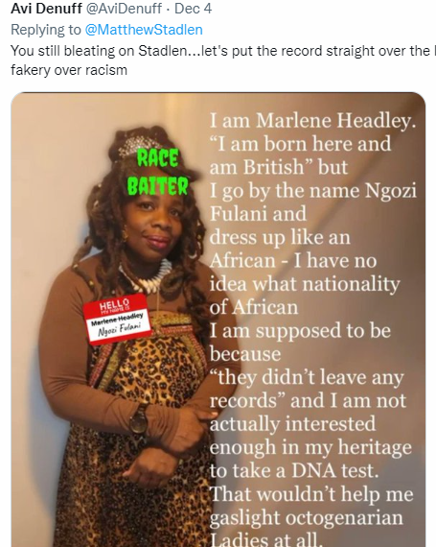Click the 'Replying to' label
Image resolution: width=436 pixels, height=547 pixels.
(46, 30)
